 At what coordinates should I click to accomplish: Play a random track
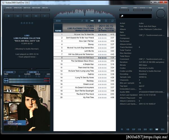tap(45, 16)
